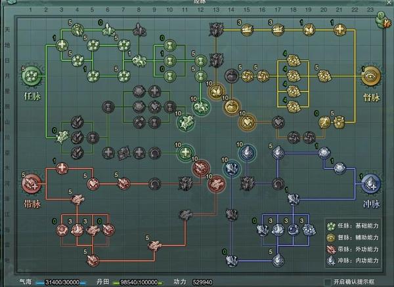
Task: Select the gold 督脉 eye meridian node
Action: pos(372,77)
